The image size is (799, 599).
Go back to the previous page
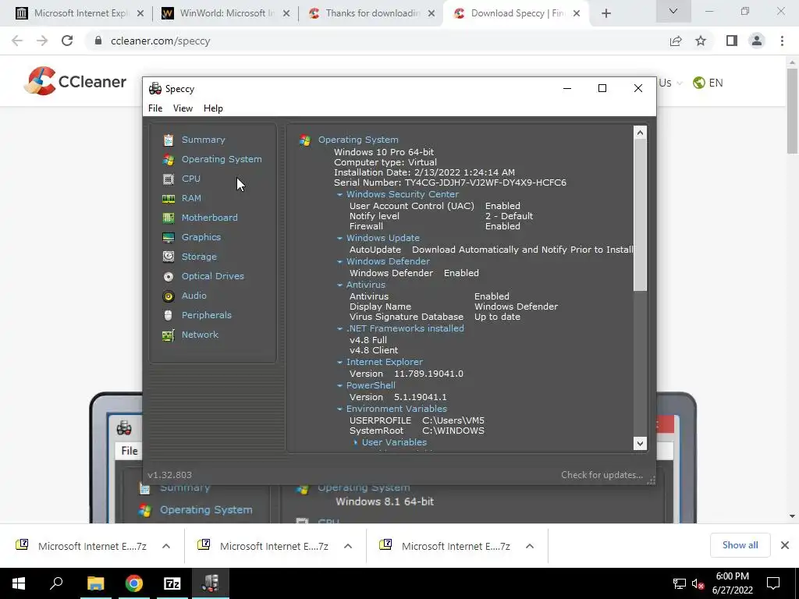coord(17,41)
